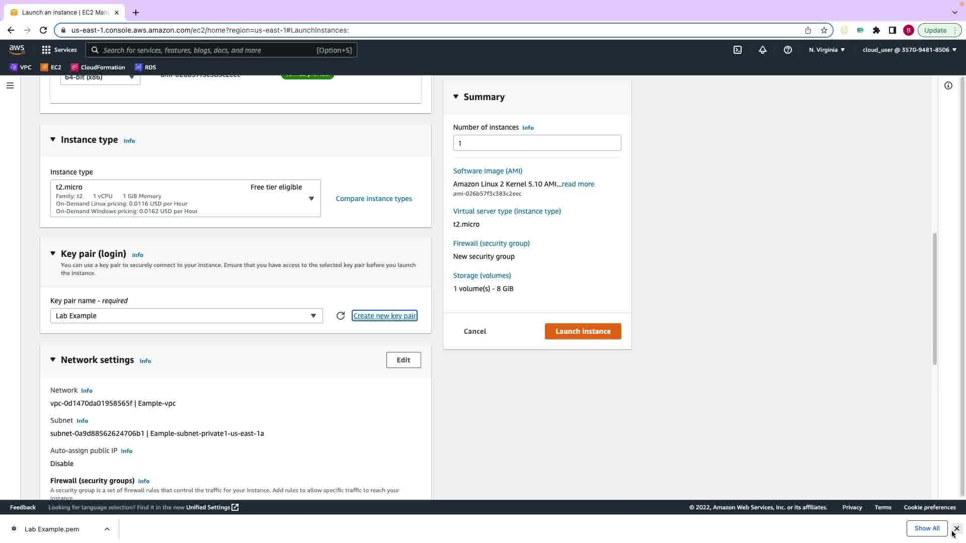Open the info panel icon at right
The image size is (966, 543).
click(948, 85)
